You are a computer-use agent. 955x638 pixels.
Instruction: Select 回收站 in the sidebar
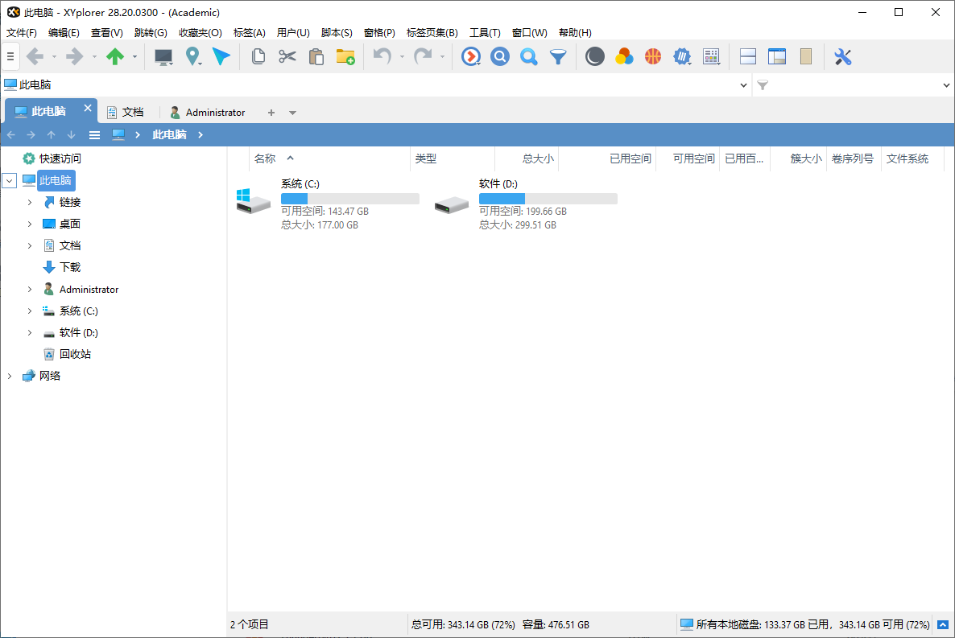pyautogui.click(x=78, y=353)
